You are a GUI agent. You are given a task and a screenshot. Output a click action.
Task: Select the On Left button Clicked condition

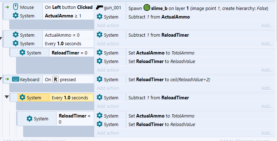tap(68, 7)
